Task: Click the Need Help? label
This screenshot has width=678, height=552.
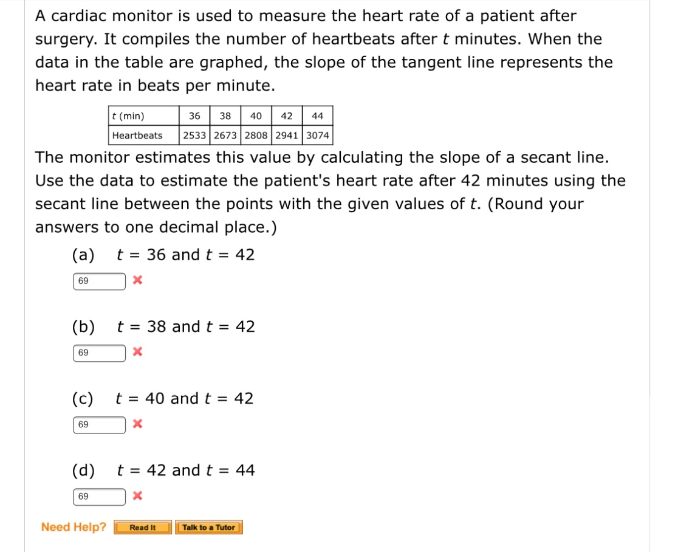Action: 73,527
